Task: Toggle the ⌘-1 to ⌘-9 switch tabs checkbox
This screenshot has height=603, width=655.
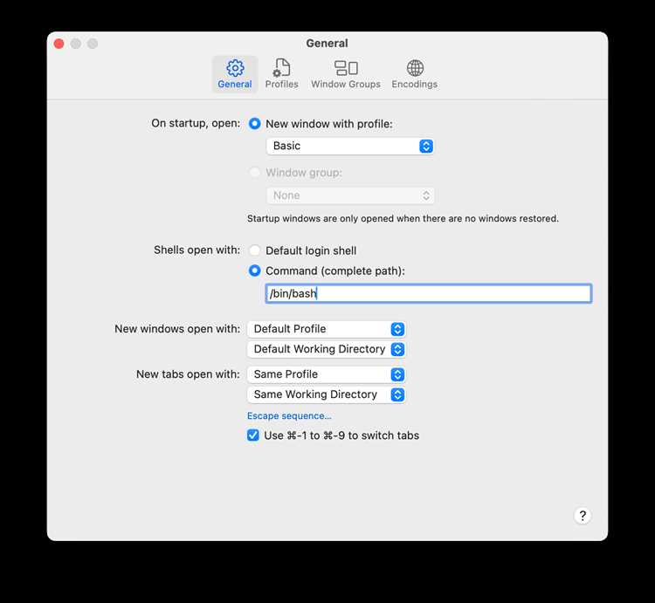Action: 253,435
